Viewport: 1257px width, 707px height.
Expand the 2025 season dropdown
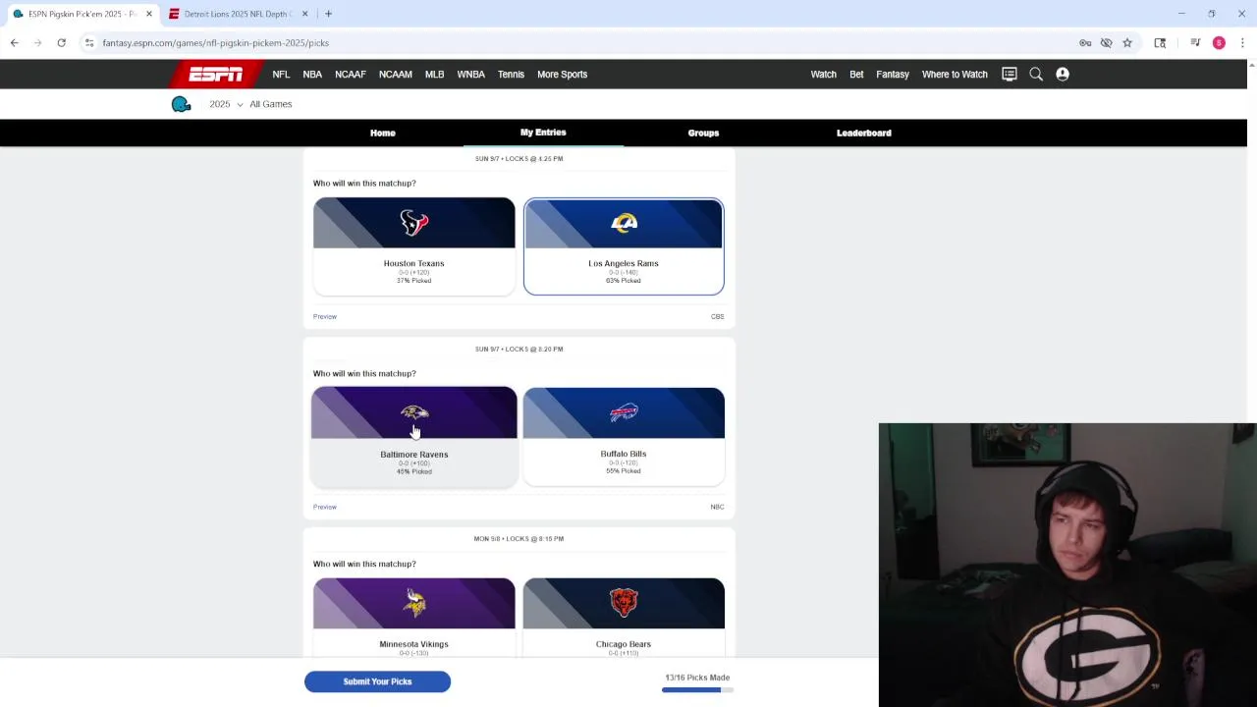[x=225, y=104]
